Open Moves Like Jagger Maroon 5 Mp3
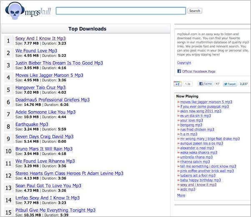 tap(49, 75)
